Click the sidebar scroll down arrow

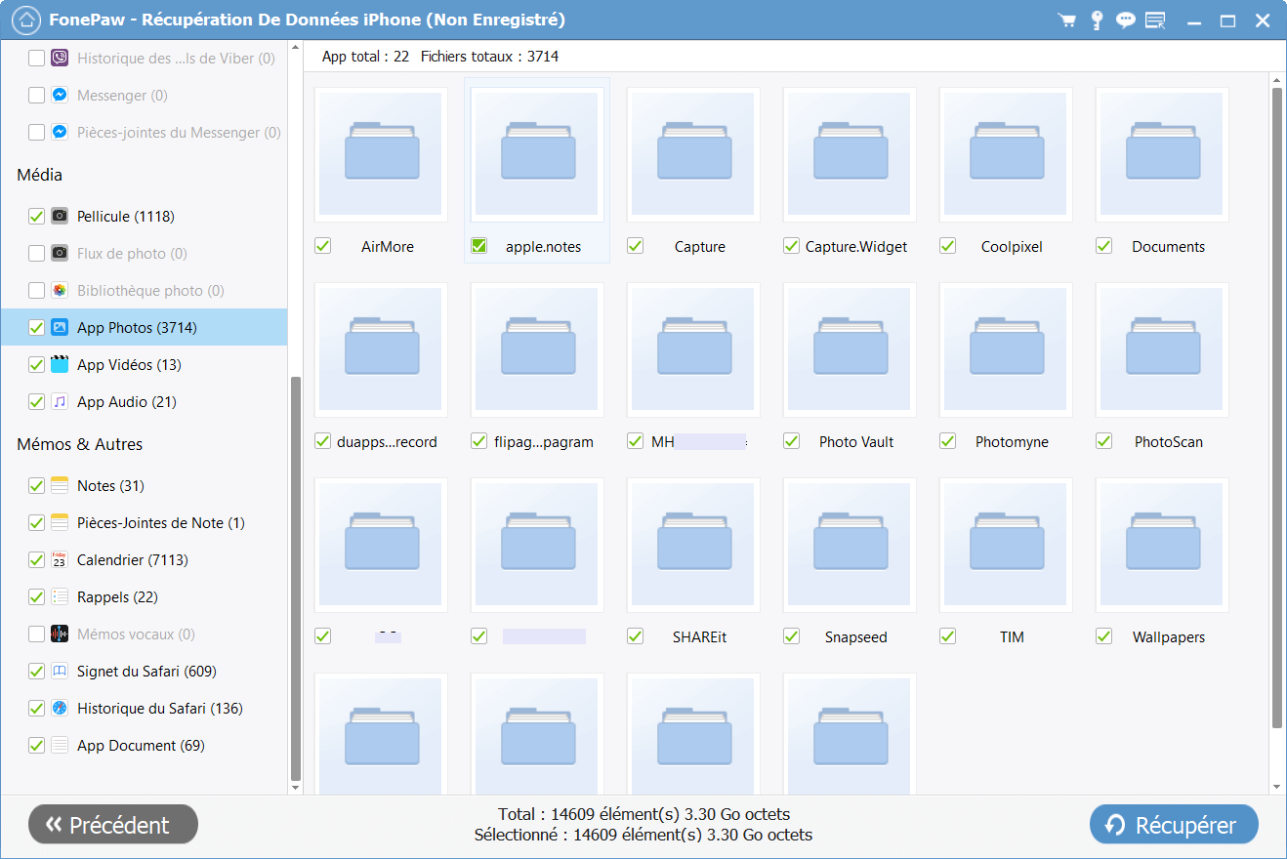click(x=296, y=786)
